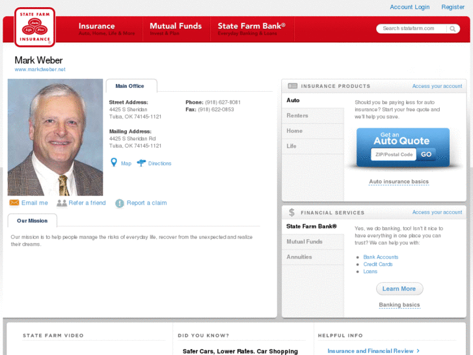Switch to the Life product tab
Screen dimensions: 473x355
tap(313, 146)
